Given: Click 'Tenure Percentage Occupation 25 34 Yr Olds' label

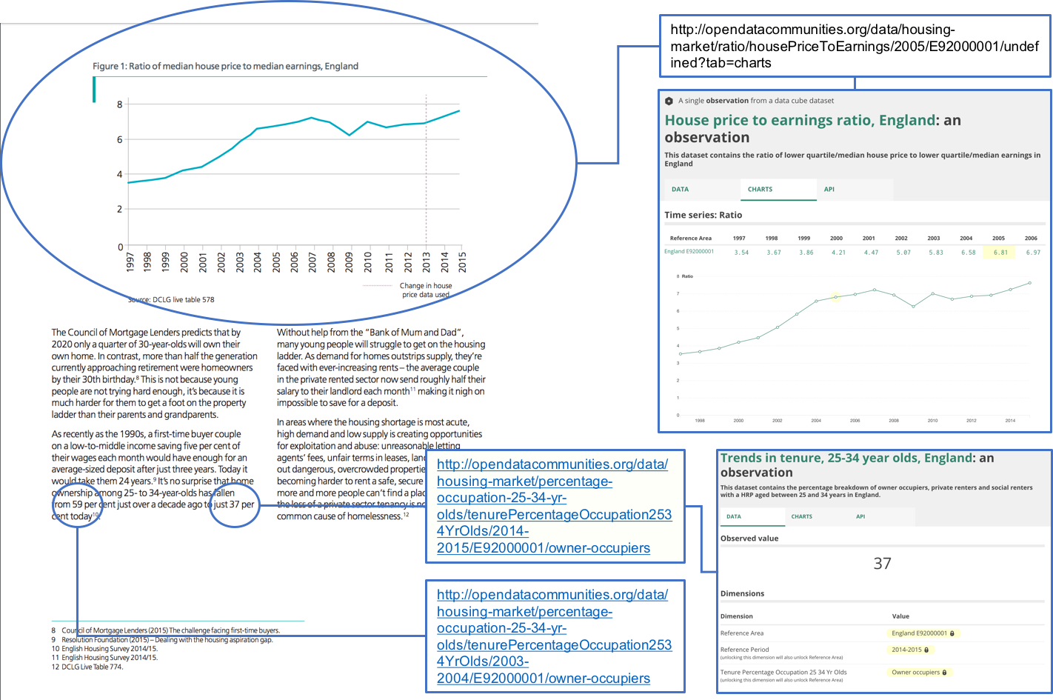Looking at the screenshot, I should point(783,673).
